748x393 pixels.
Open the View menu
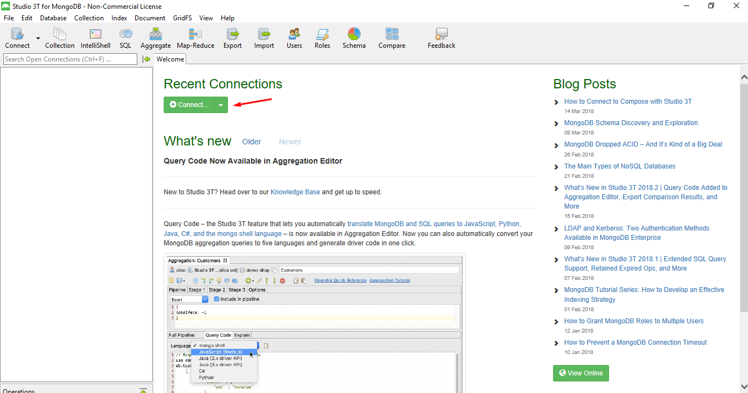pyautogui.click(x=206, y=18)
